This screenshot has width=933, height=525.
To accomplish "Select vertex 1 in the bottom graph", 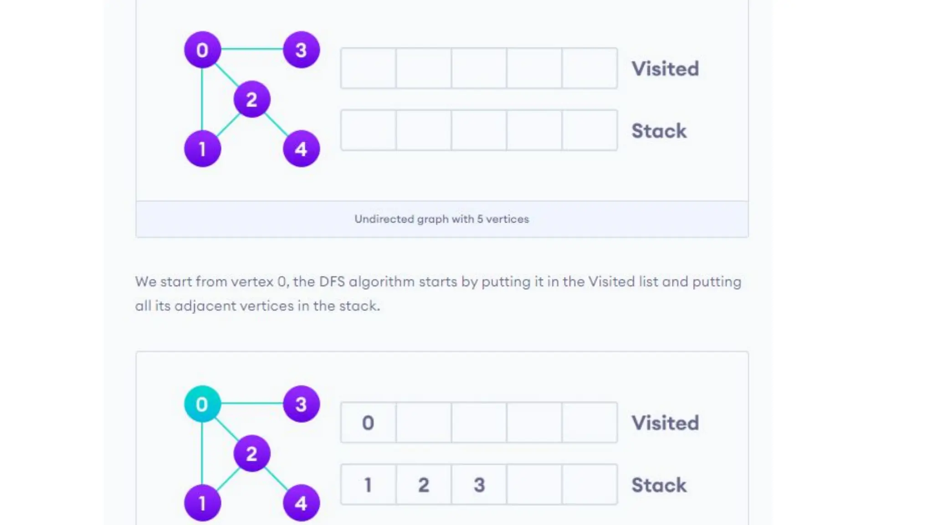I will 202,503.
